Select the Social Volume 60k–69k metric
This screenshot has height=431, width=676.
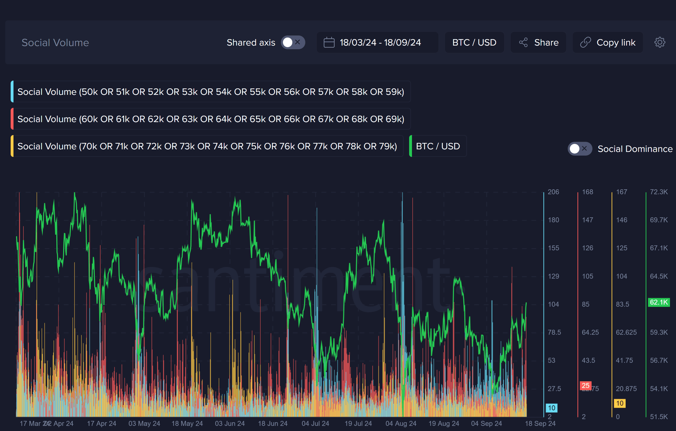point(210,119)
